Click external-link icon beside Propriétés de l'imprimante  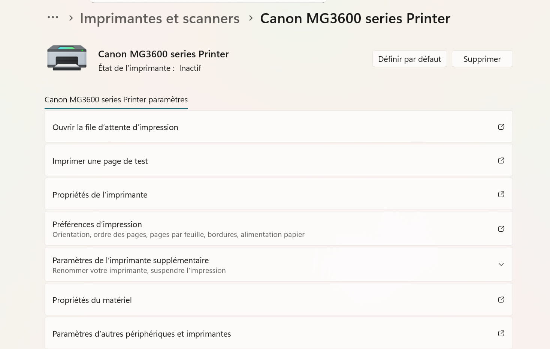[501, 194]
